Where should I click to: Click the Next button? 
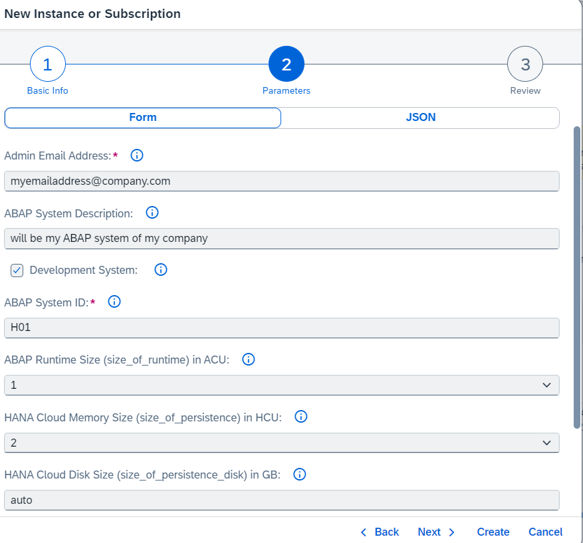[436, 532]
